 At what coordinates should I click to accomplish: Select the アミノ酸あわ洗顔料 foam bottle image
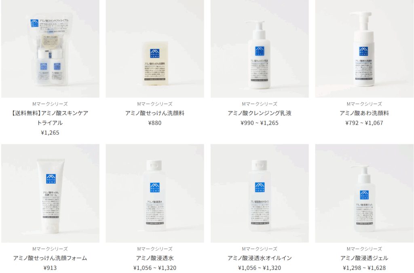[x=364, y=49]
